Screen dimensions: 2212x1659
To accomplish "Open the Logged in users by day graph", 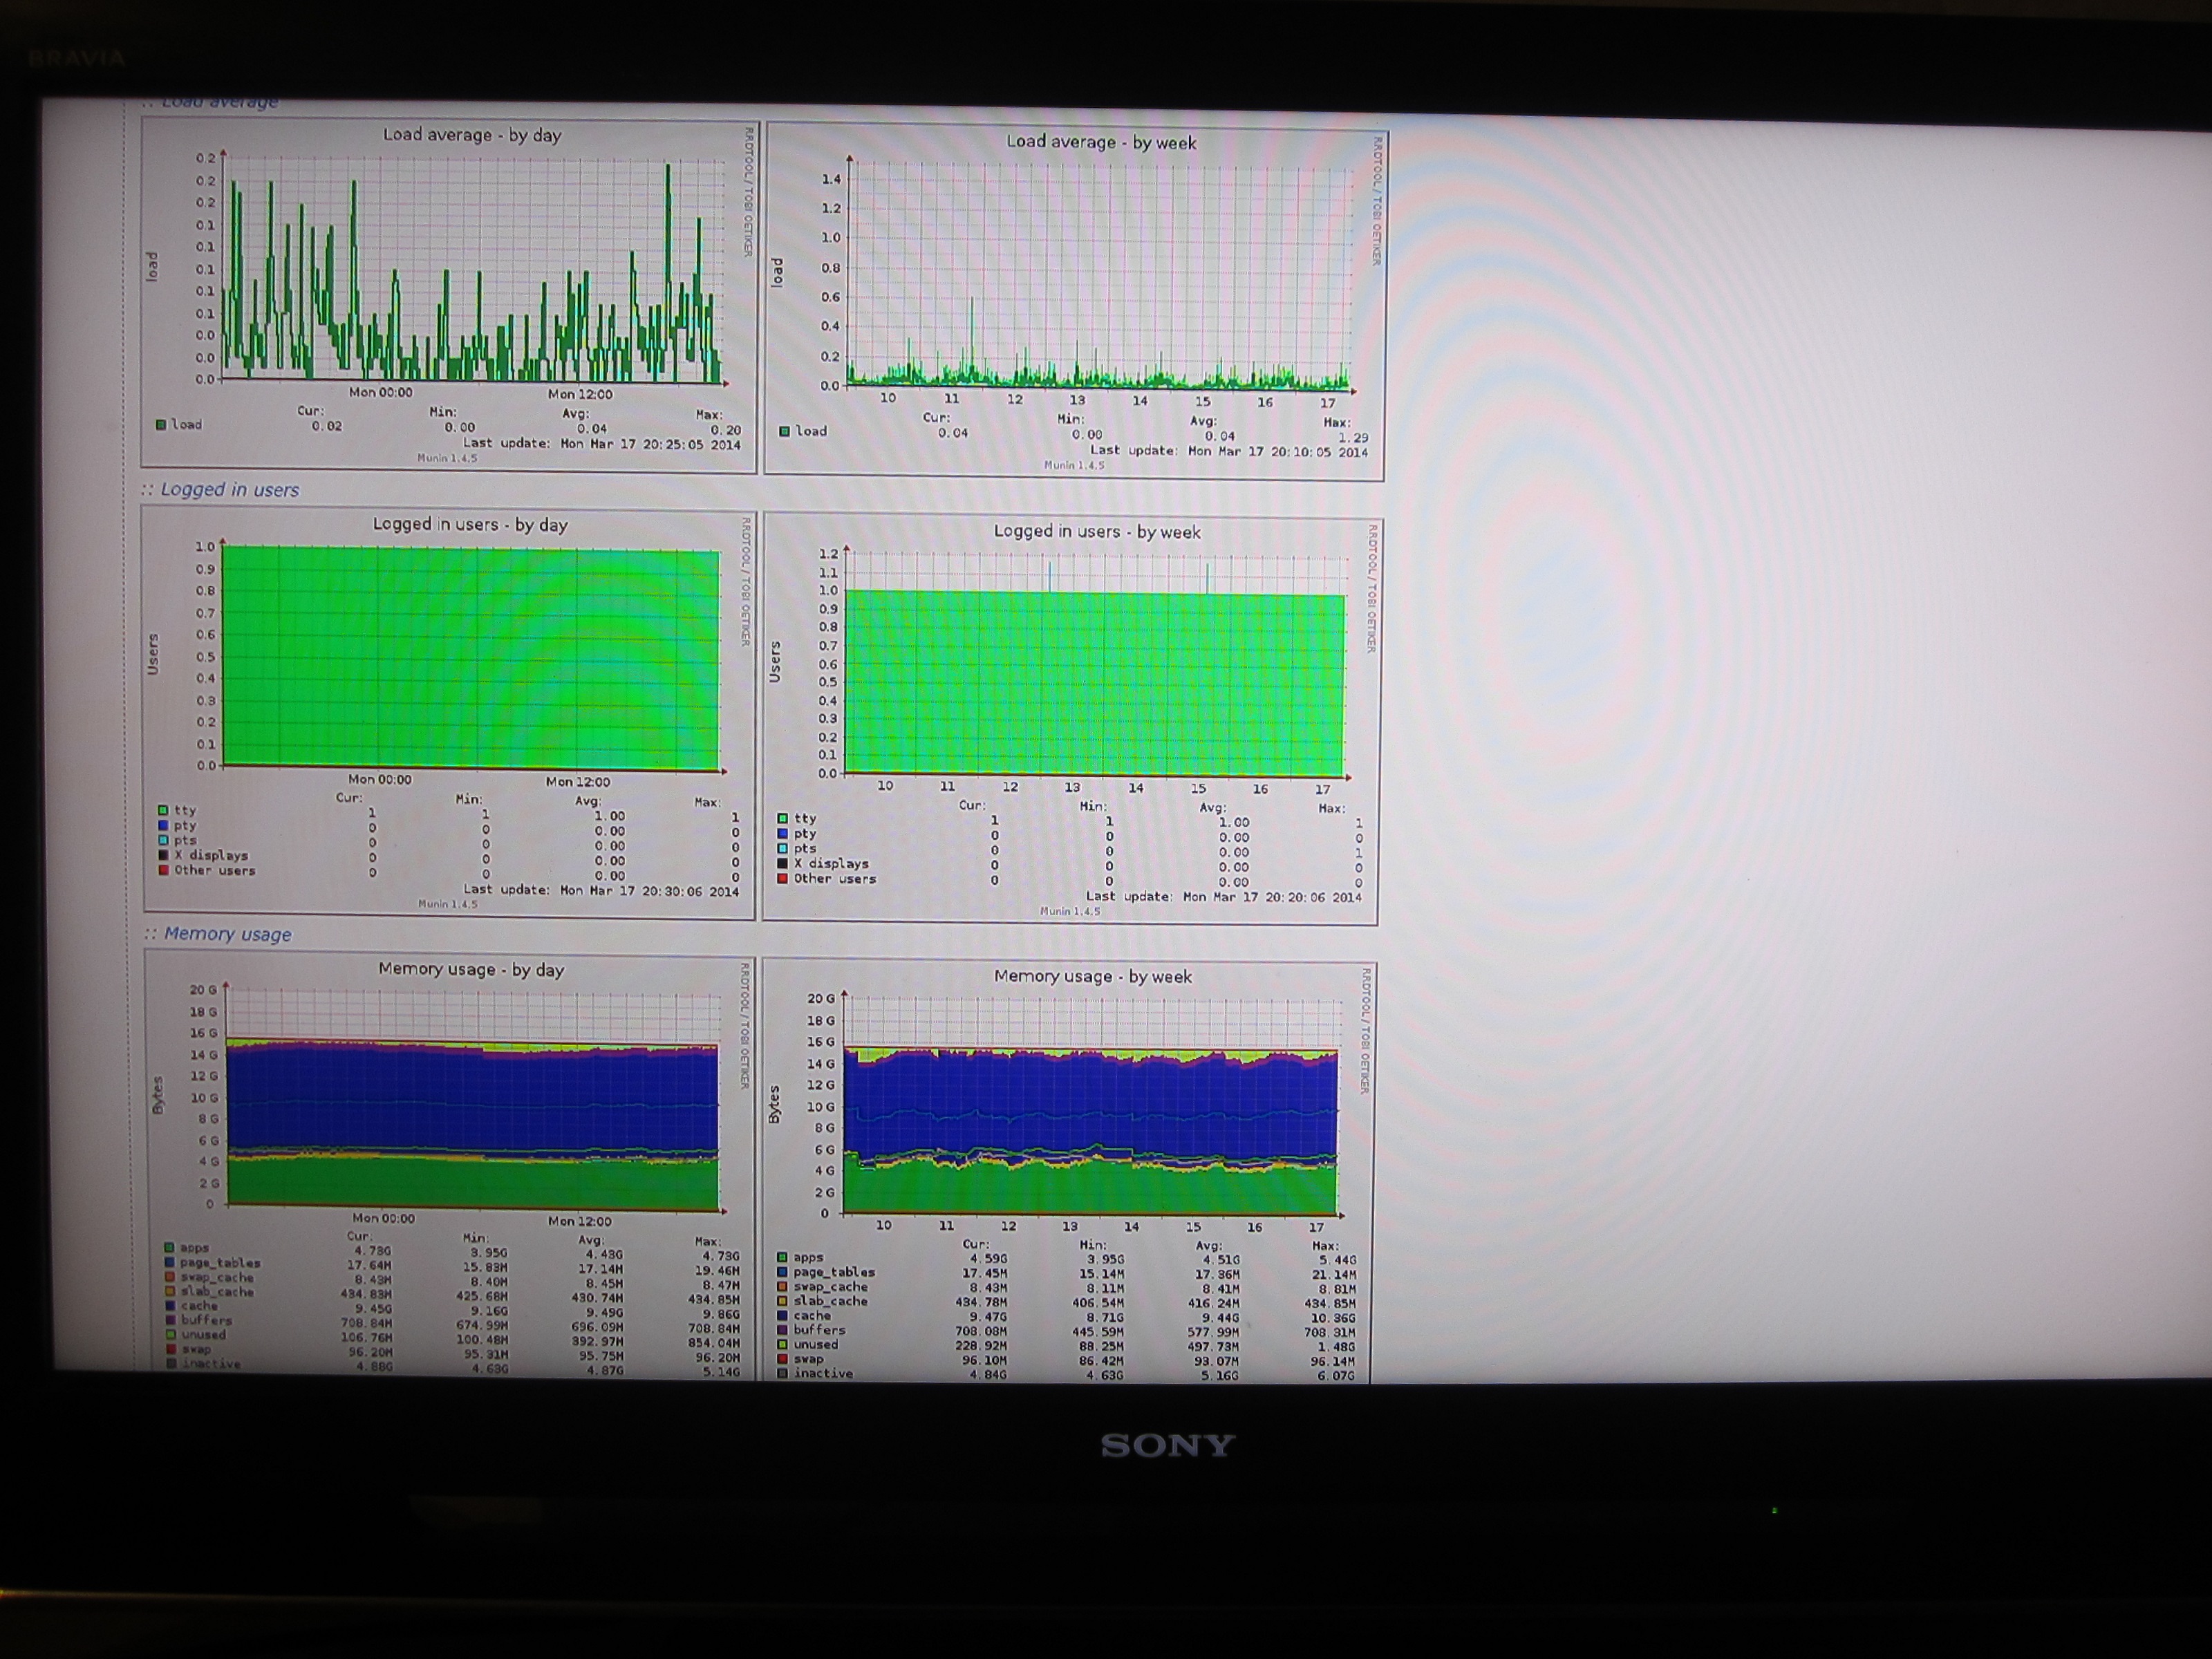I will [449, 710].
